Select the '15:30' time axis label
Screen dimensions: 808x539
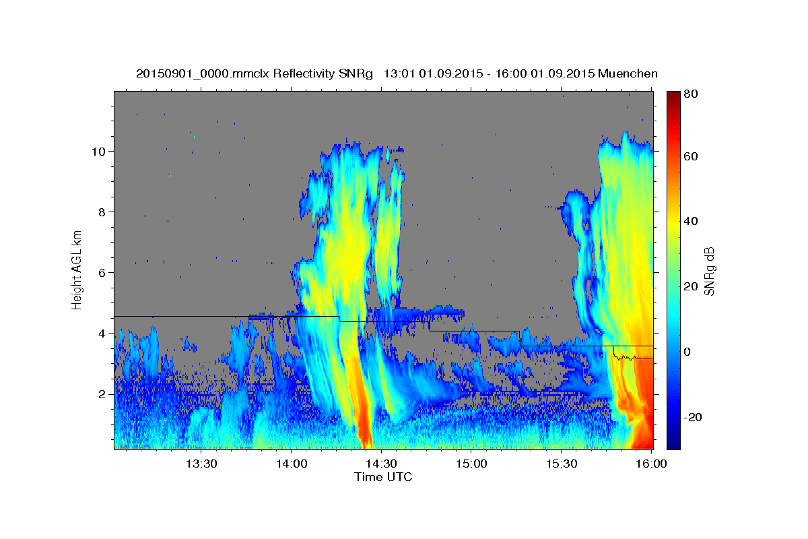562,464
